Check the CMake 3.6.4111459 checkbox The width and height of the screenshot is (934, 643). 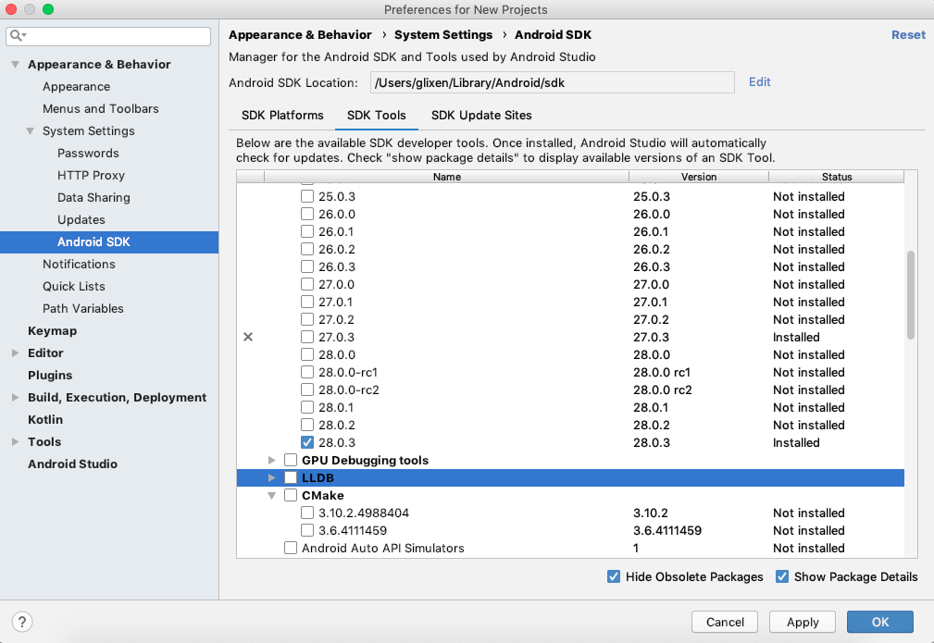click(307, 530)
